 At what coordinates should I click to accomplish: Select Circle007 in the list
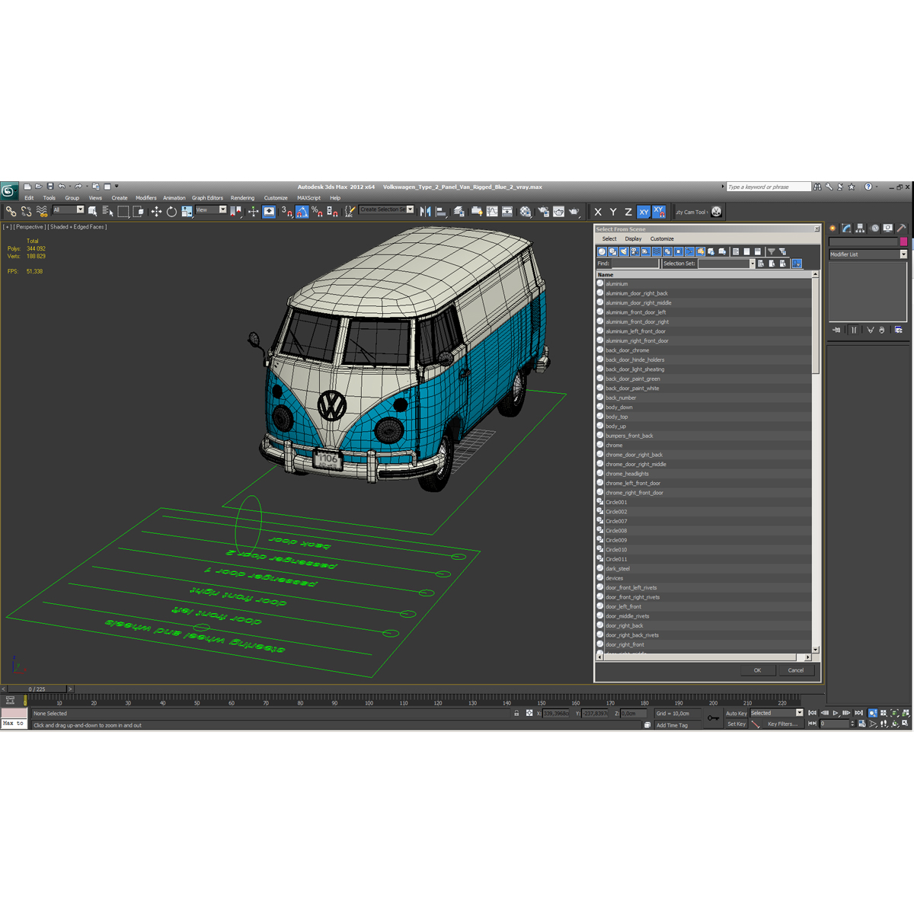click(705, 521)
